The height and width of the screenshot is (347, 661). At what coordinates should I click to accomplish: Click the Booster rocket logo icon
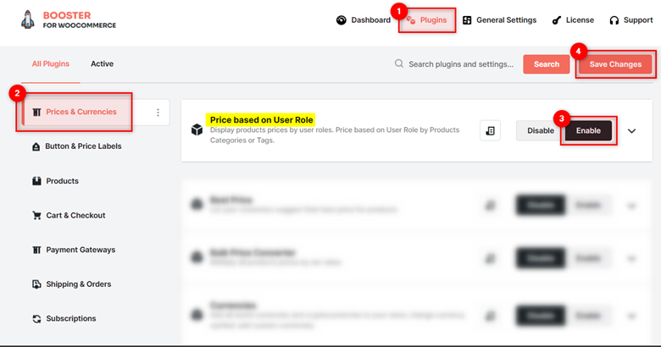tap(28, 19)
